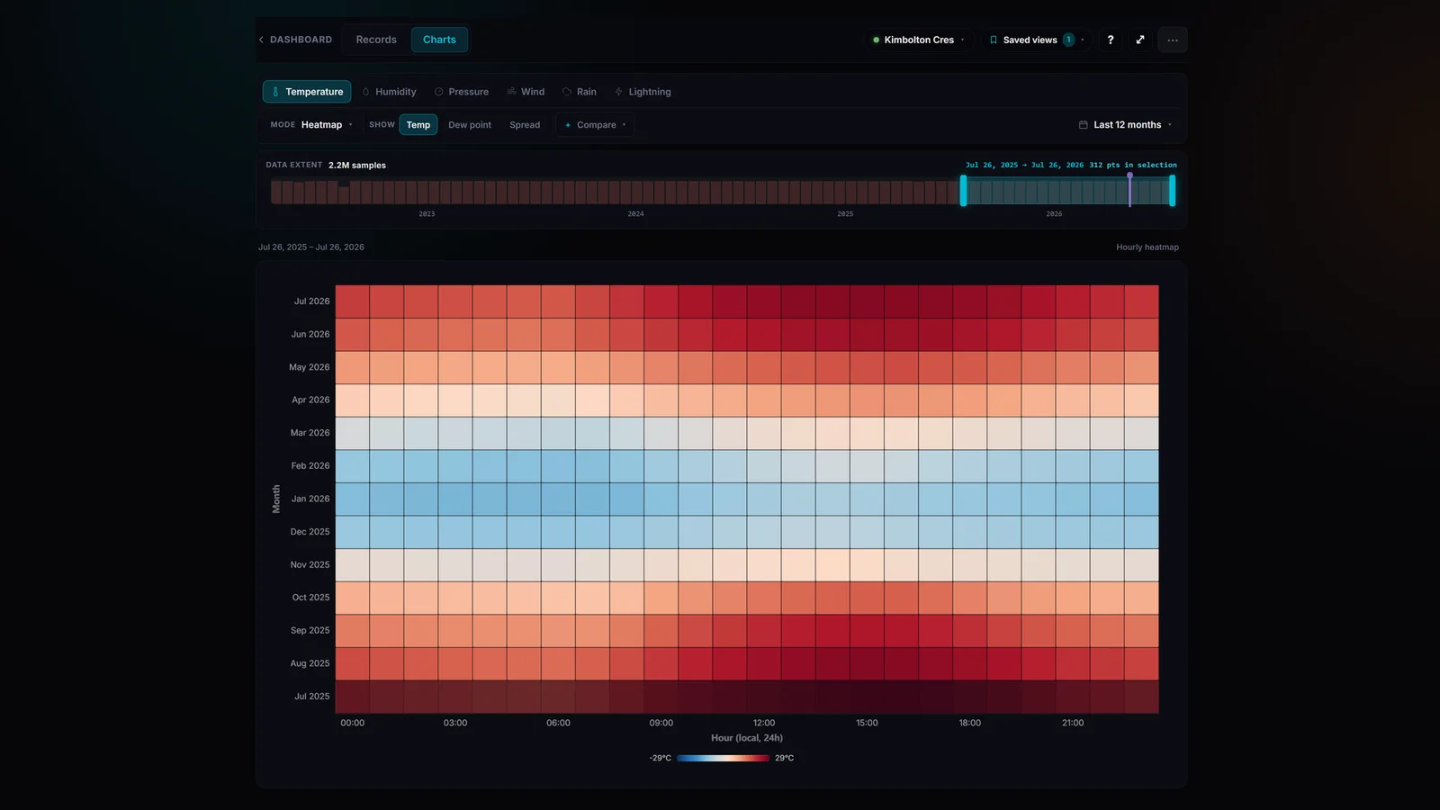
Task: Toggle the Temp show option
Action: [x=418, y=125]
